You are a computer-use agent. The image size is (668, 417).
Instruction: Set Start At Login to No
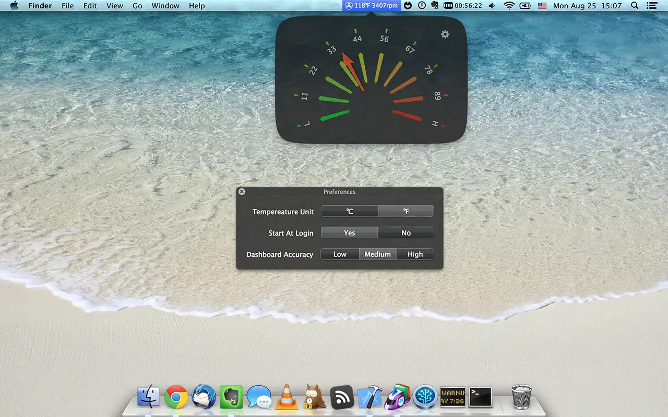click(x=405, y=233)
